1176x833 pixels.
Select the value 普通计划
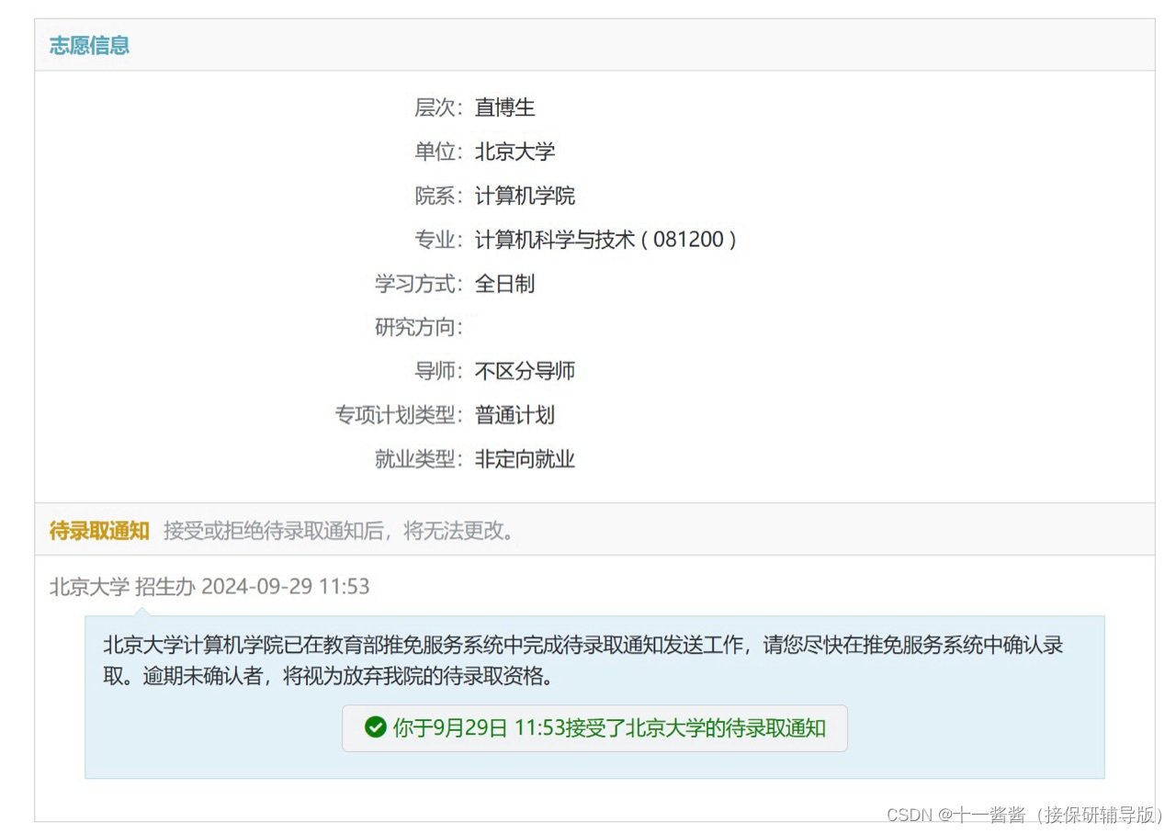pyautogui.click(x=514, y=415)
